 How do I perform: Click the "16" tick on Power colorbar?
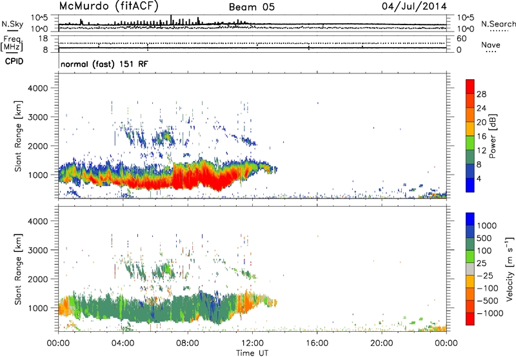[x=481, y=137]
